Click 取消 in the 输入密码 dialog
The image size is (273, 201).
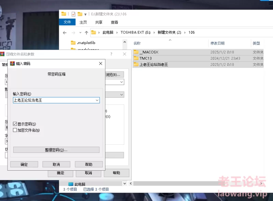click(56, 164)
